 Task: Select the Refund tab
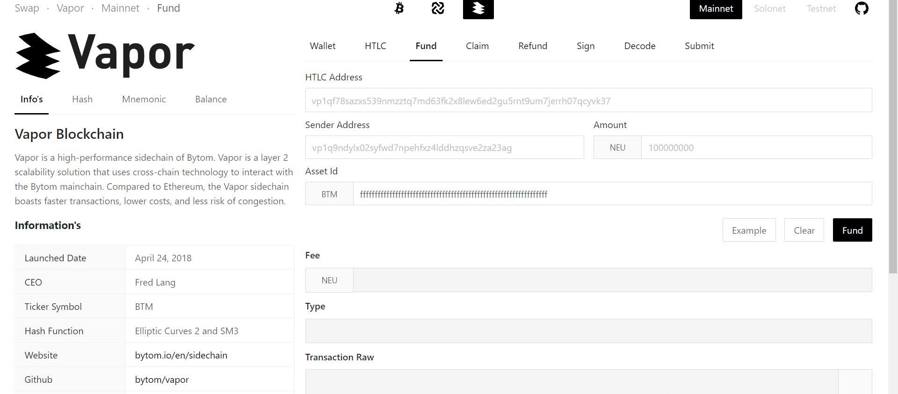532,46
